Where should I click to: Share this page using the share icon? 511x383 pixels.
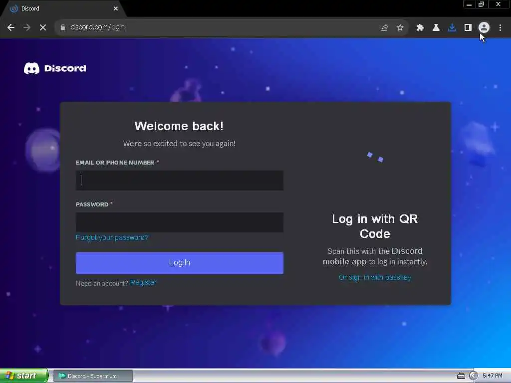(x=384, y=28)
